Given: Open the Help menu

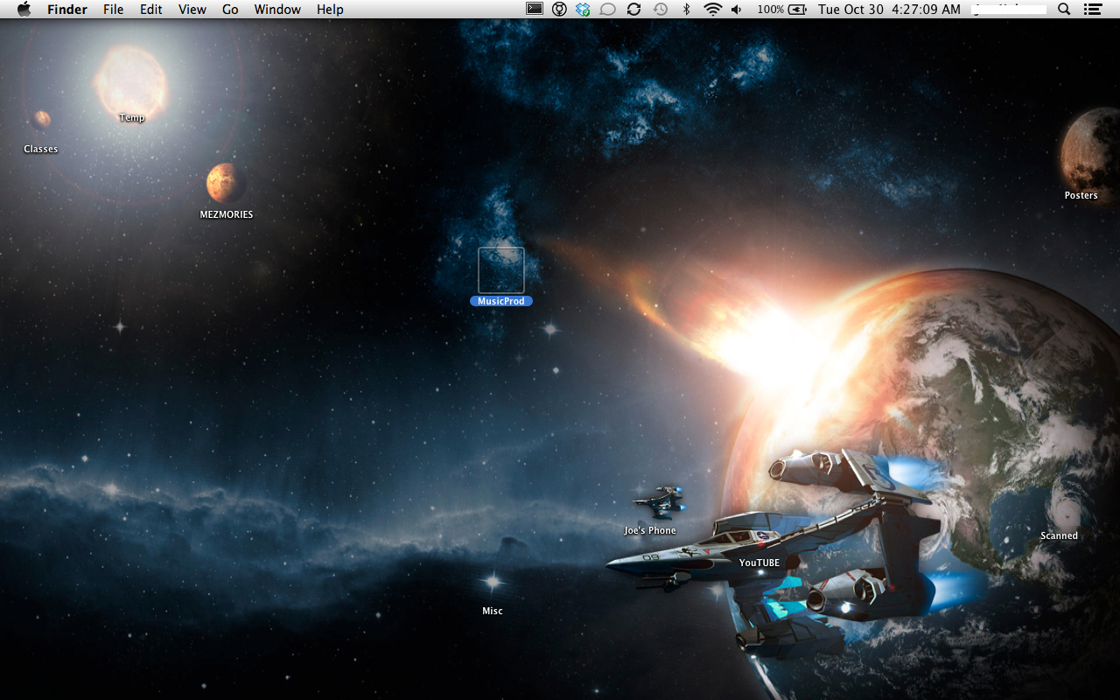Looking at the screenshot, I should [x=330, y=10].
